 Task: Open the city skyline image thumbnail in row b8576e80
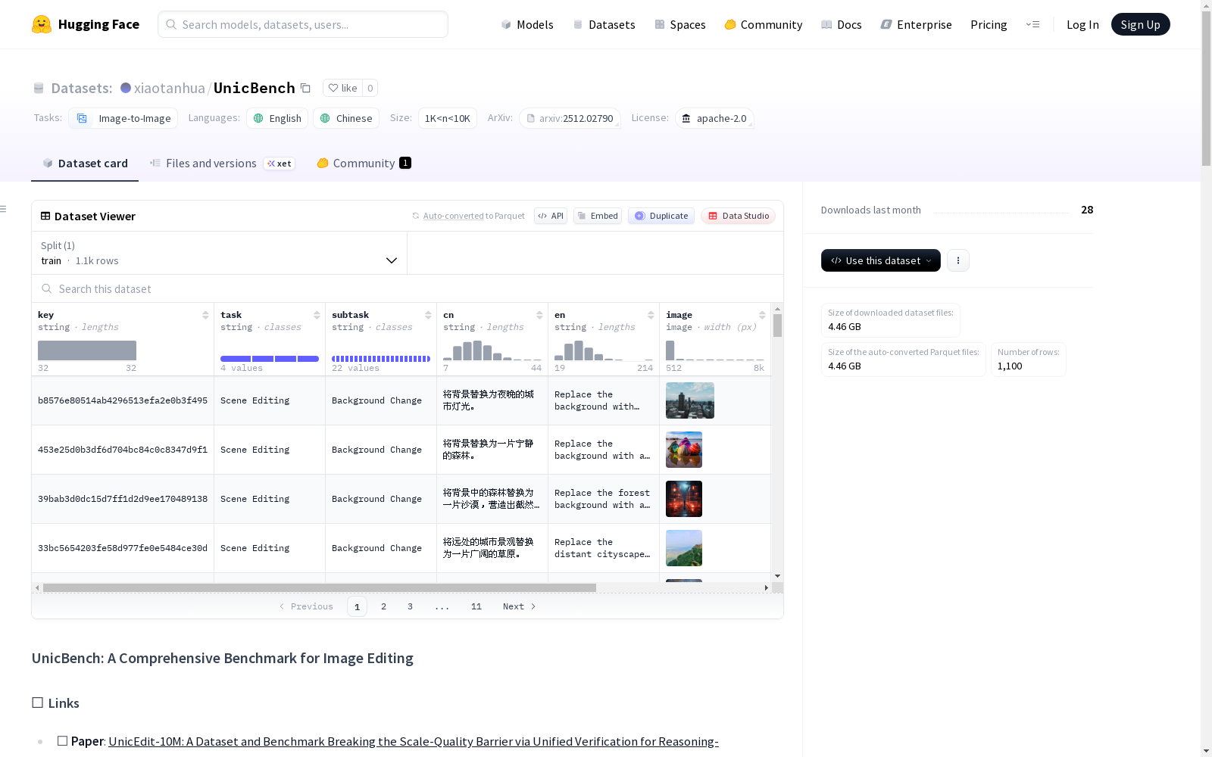coord(690,400)
